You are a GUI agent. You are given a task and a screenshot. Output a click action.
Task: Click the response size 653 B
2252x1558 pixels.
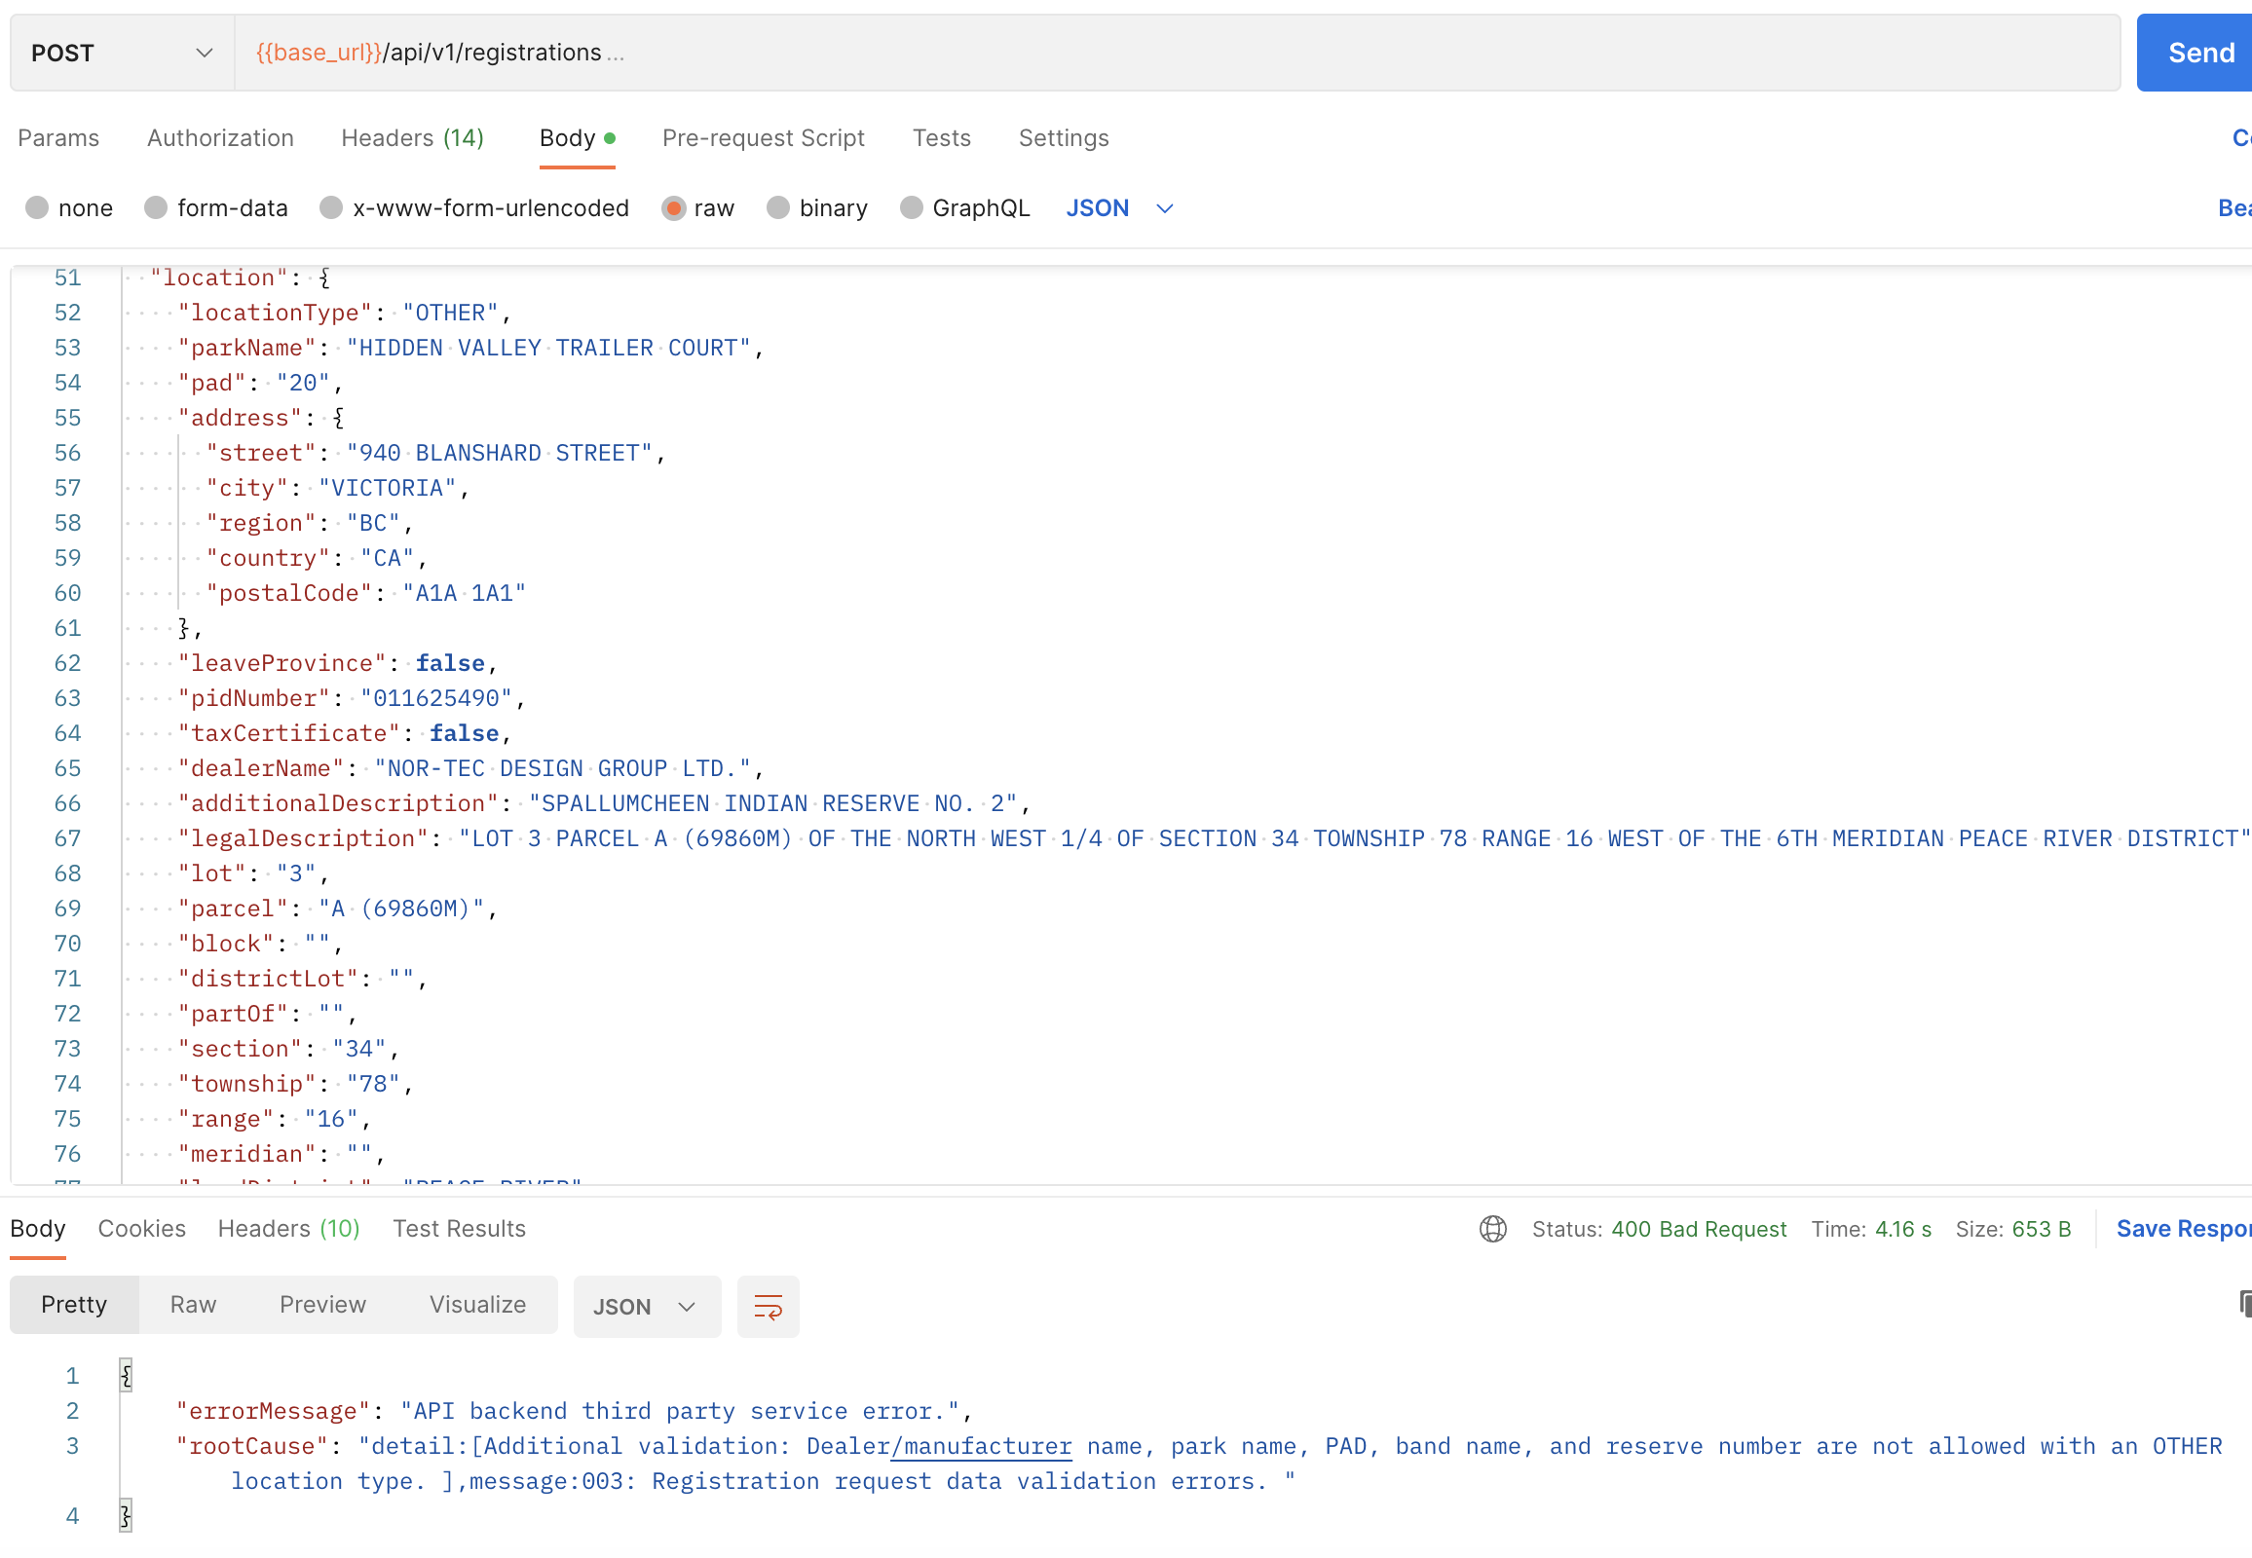pos(2041,1228)
